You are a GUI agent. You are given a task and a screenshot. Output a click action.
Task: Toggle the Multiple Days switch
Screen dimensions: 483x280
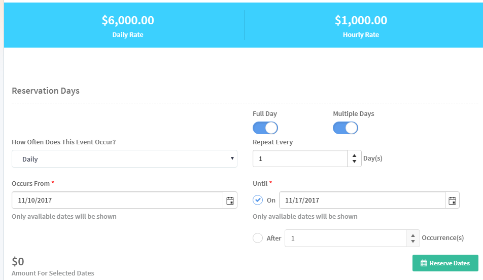pyautogui.click(x=346, y=128)
